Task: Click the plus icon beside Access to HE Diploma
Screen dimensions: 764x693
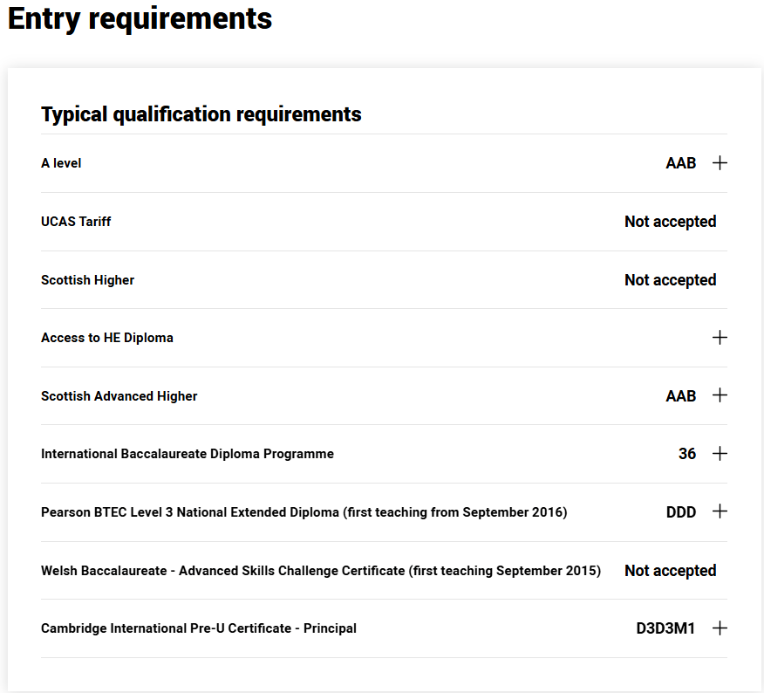Action: click(x=720, y=338)
